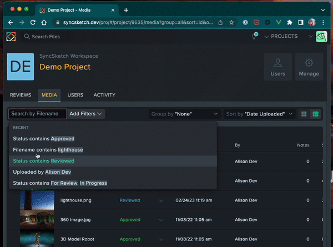The image size is (333, 247).
Task: Click the browser back arrow
Action: (x=11, y=22)
